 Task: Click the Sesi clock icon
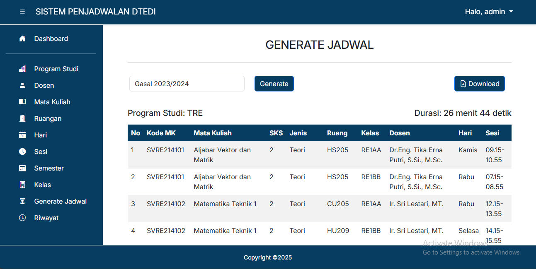point(22,152)
